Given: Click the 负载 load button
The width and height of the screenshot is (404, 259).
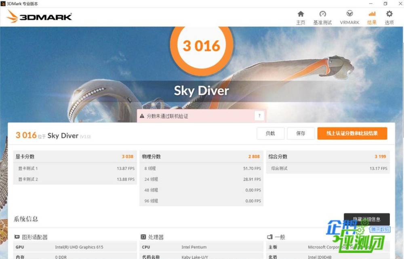Looking at the screenshot, I should click(x=270, y=133).
